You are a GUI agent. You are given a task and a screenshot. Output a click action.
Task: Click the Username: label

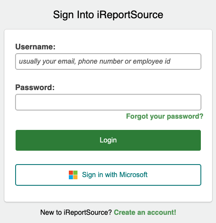pyautogui.click(x=35, y=47)
